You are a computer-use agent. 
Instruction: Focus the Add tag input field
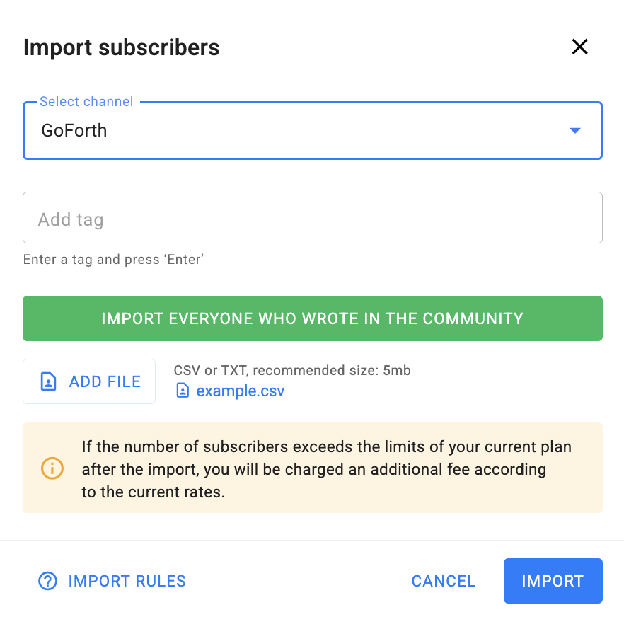(312, 219)
